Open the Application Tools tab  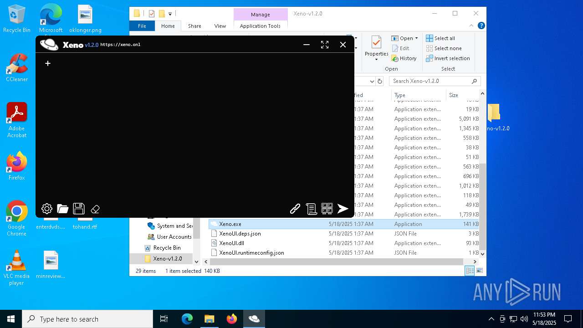click(x=260, y=26)
